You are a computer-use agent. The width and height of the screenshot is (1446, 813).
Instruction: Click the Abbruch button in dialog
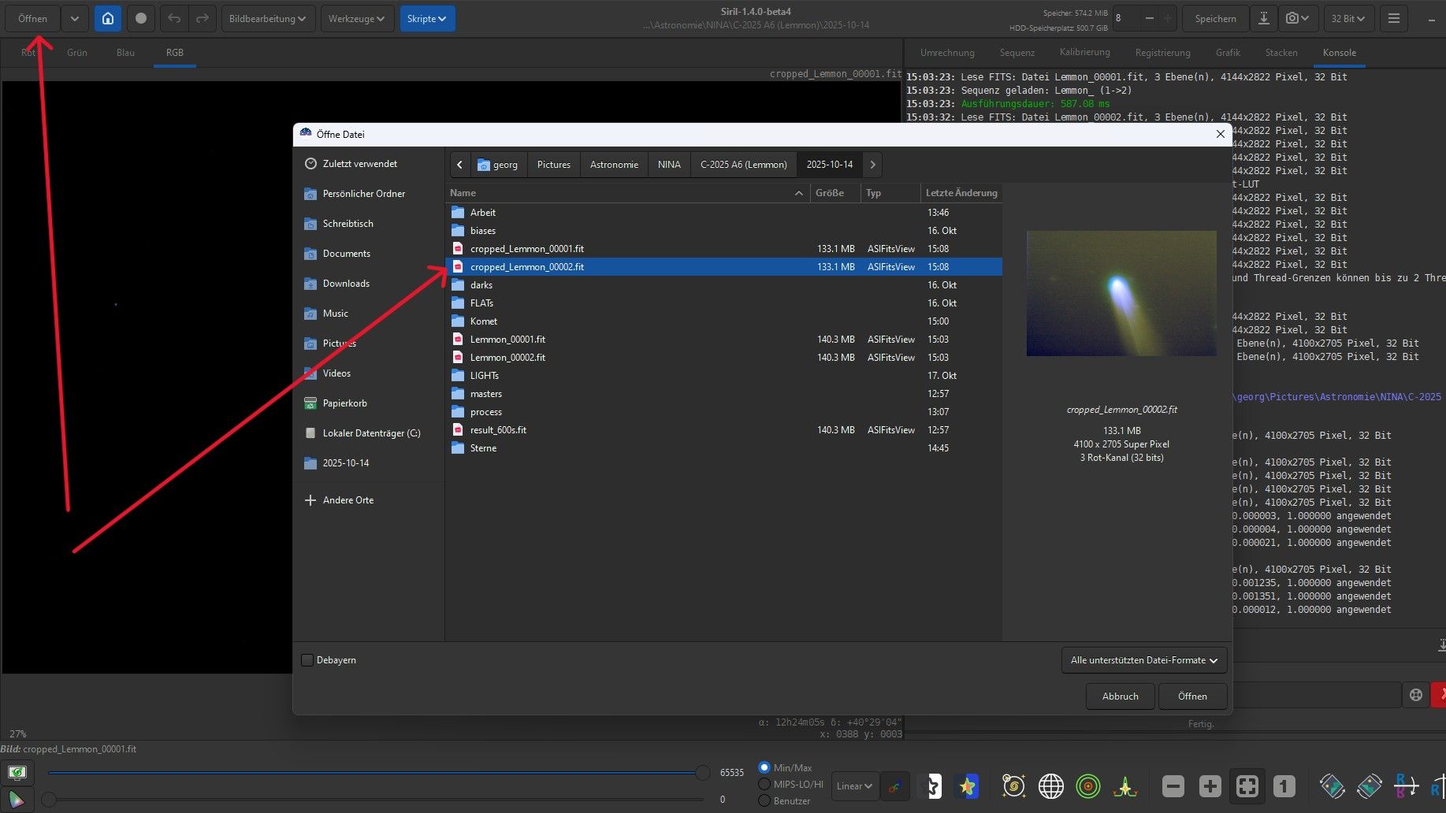point(1120,696)
